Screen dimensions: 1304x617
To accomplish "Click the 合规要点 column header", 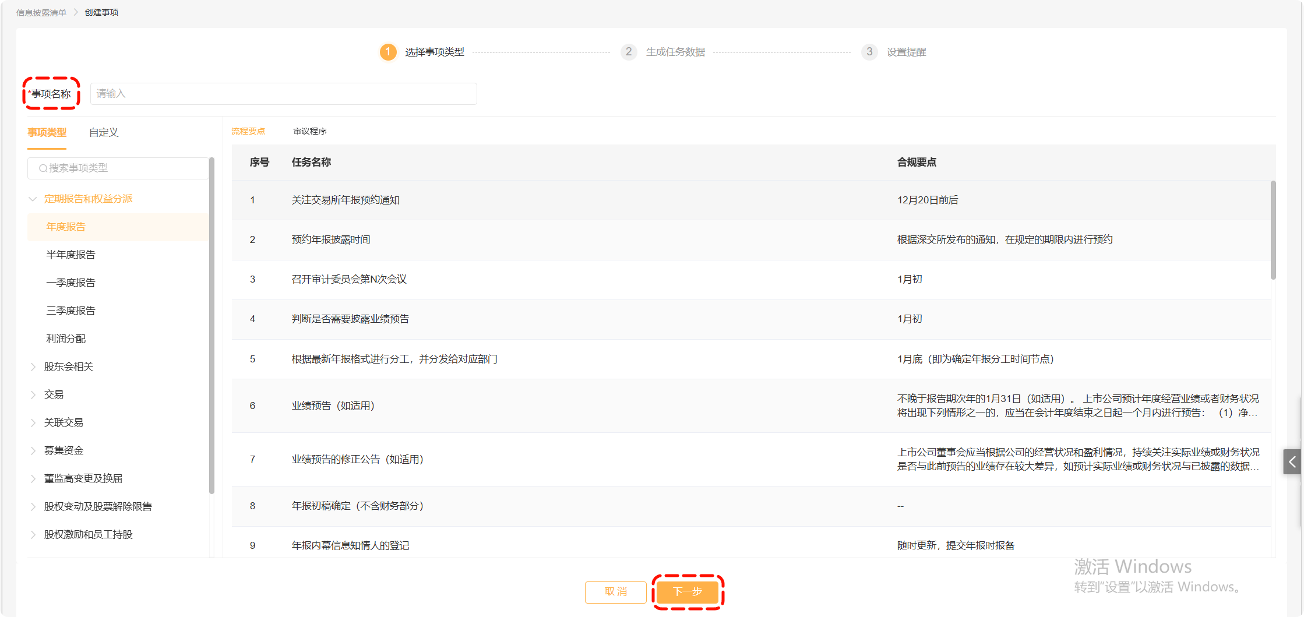I will point(917,163).
